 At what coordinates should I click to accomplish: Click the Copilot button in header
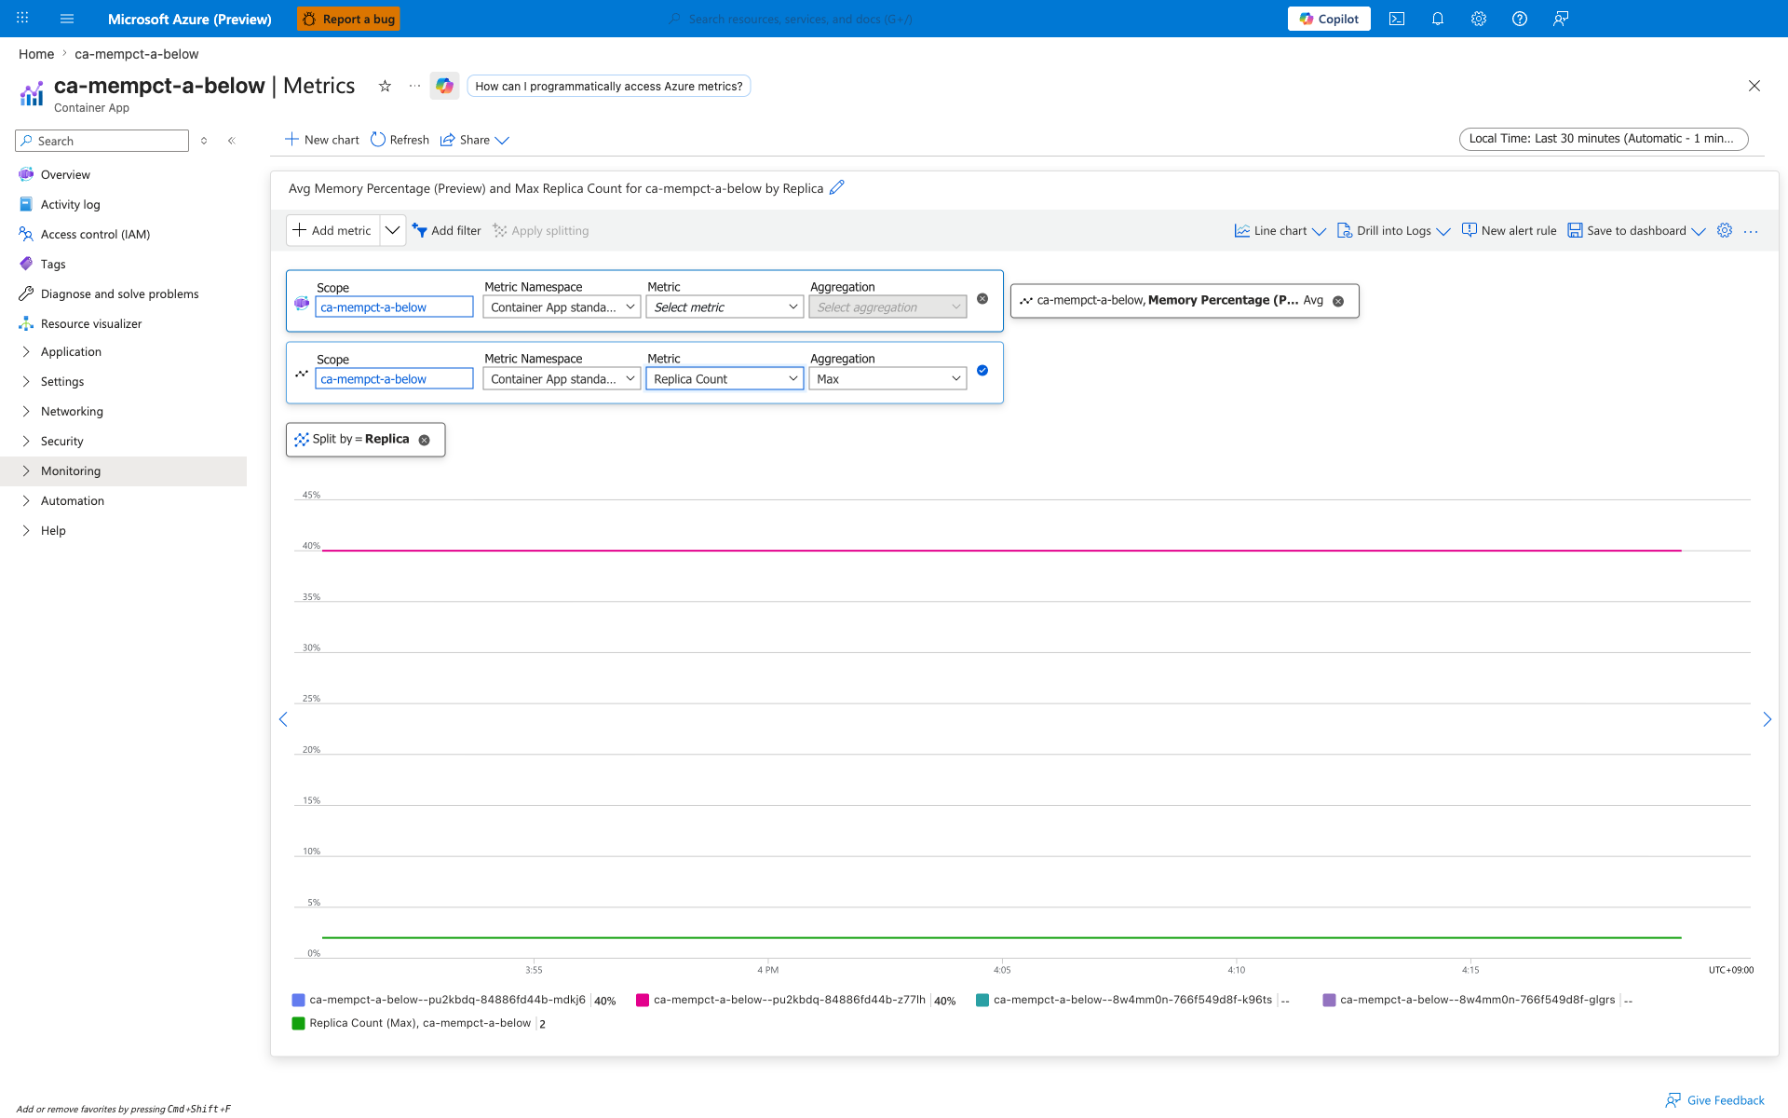click(x=1329, y=19)
